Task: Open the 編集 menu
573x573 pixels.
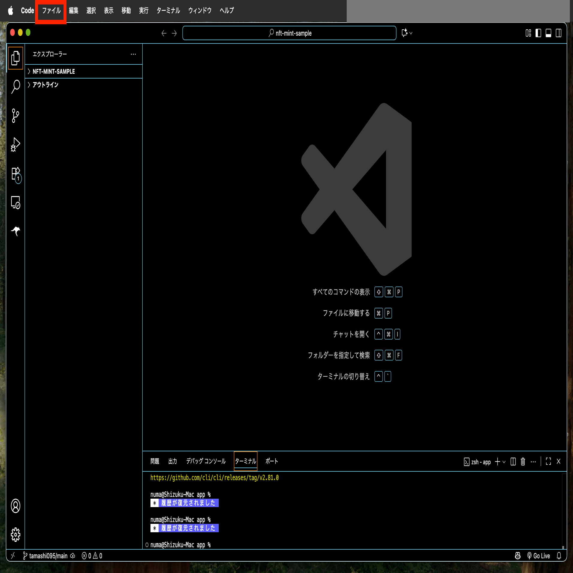Action: point(73,10)
